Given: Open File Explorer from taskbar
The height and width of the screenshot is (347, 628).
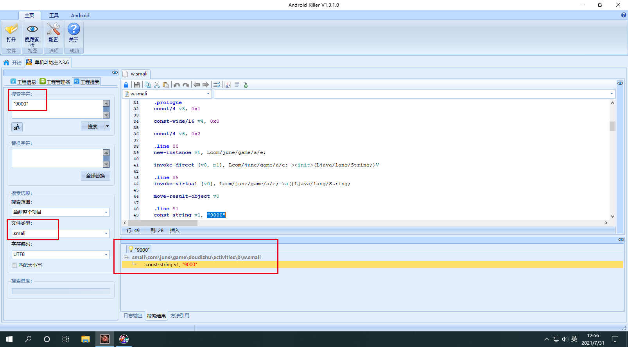Looking at the screenshot, I should [x=86, y=339].
